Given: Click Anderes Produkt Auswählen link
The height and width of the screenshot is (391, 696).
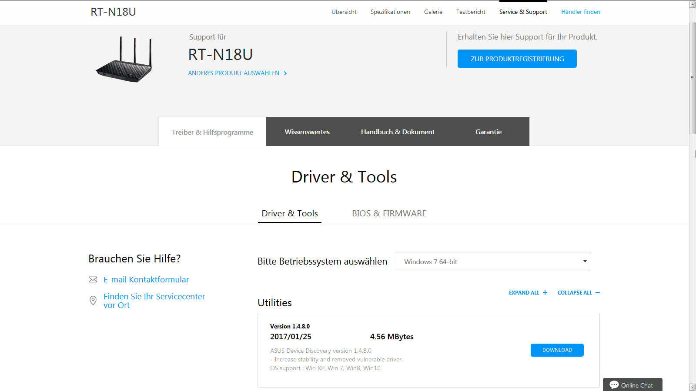Looking at the screenshot, I should pyautogui.click(x=234, y=73).
